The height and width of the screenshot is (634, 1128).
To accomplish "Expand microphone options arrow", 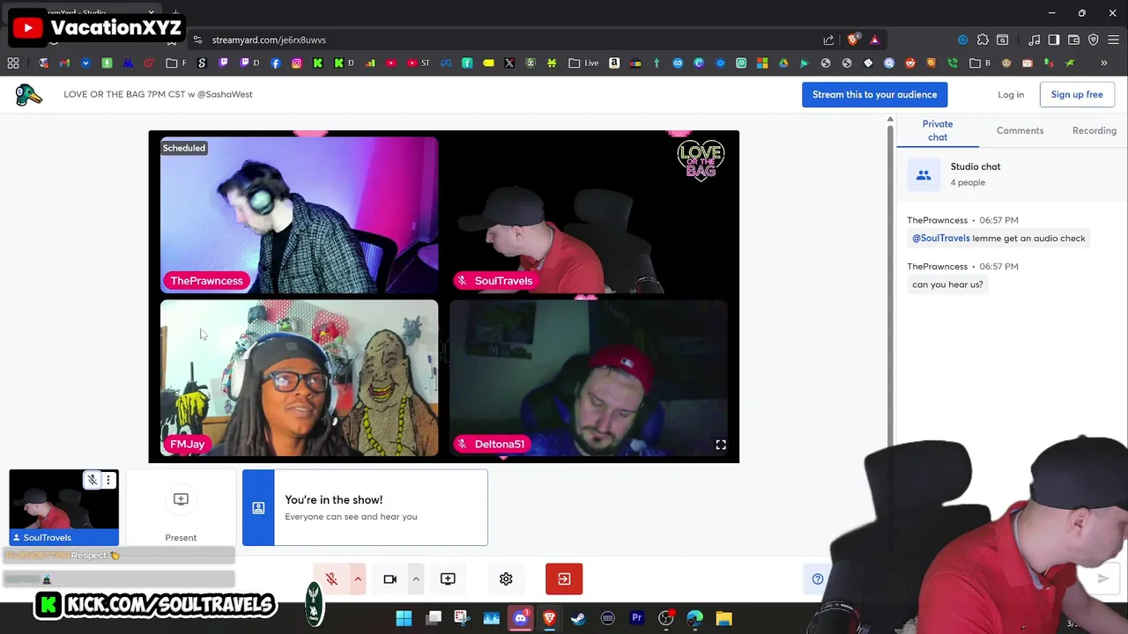I will 358,579.
